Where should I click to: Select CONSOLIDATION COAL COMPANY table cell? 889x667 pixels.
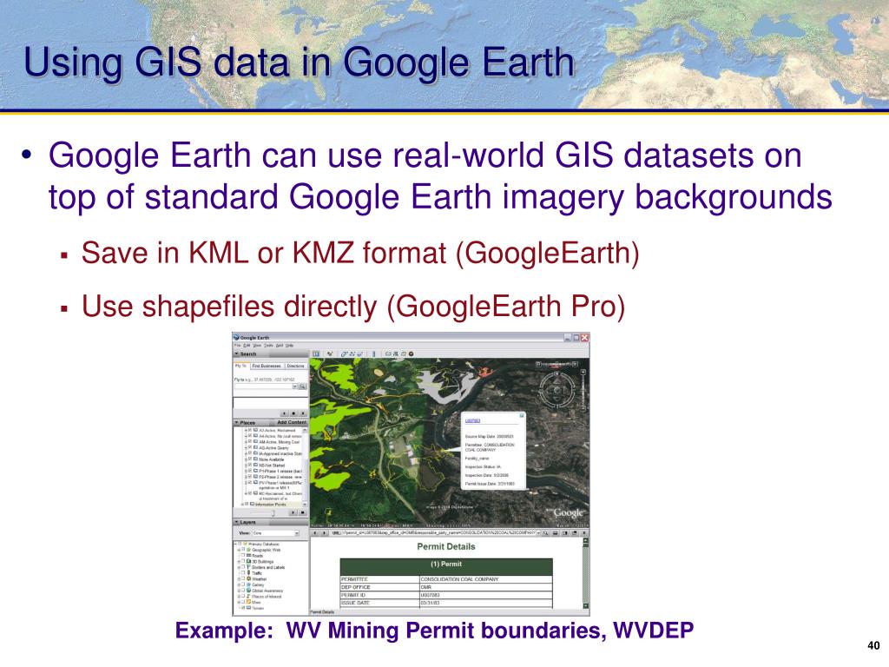[486, 579]
